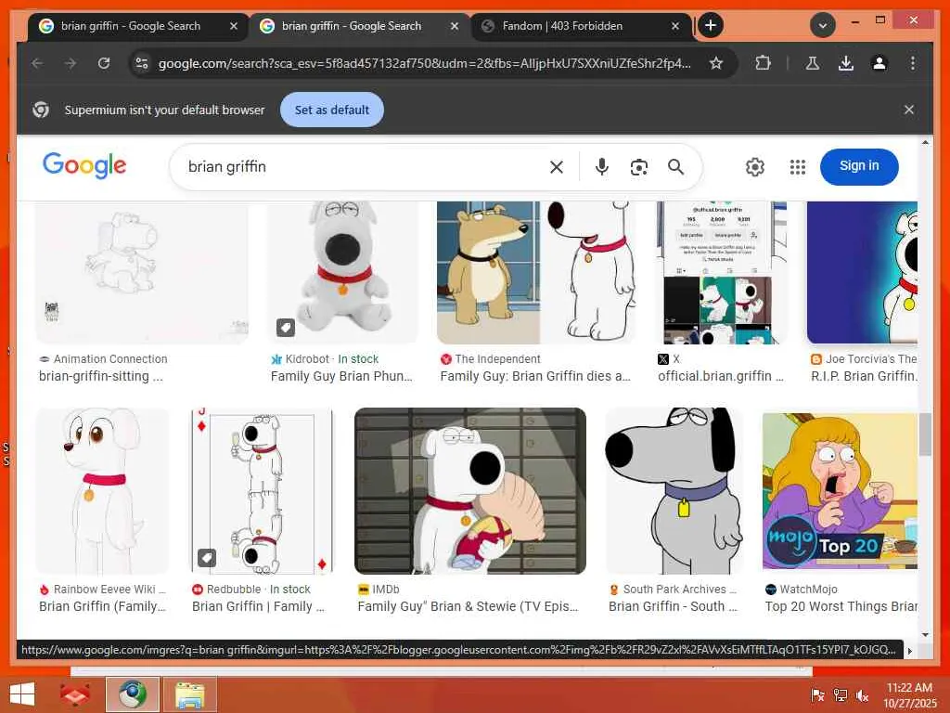Open File Explorer from taskbar
Viewport: 950px width, 713px height.
[x=189, y=694]
